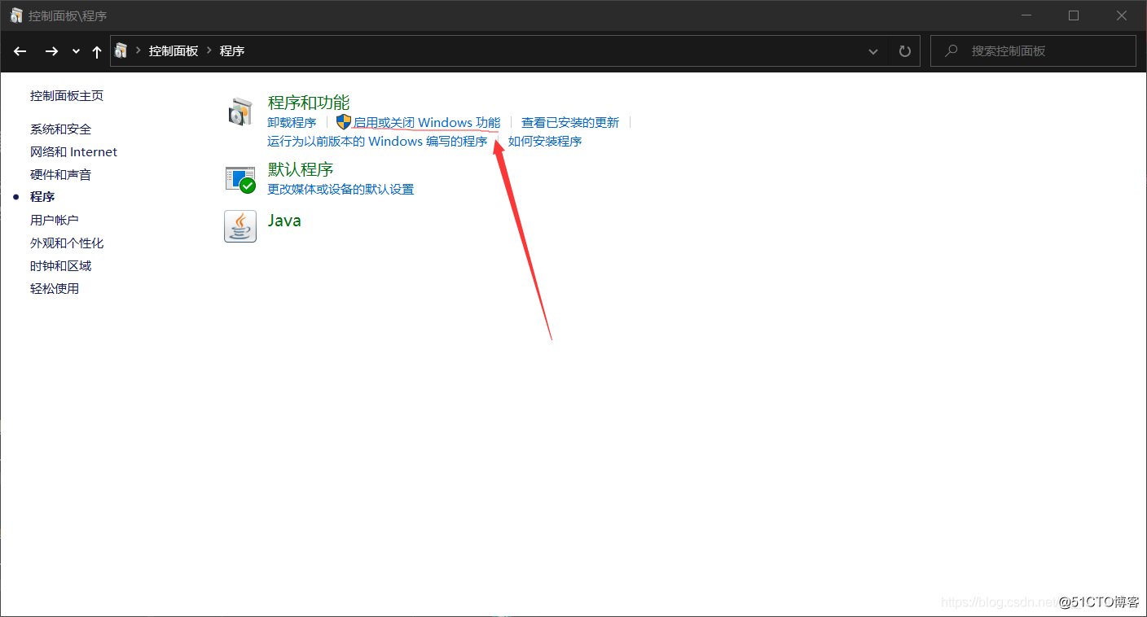
Task: Click the Back navigation arrow
Action: click(20, 51)
